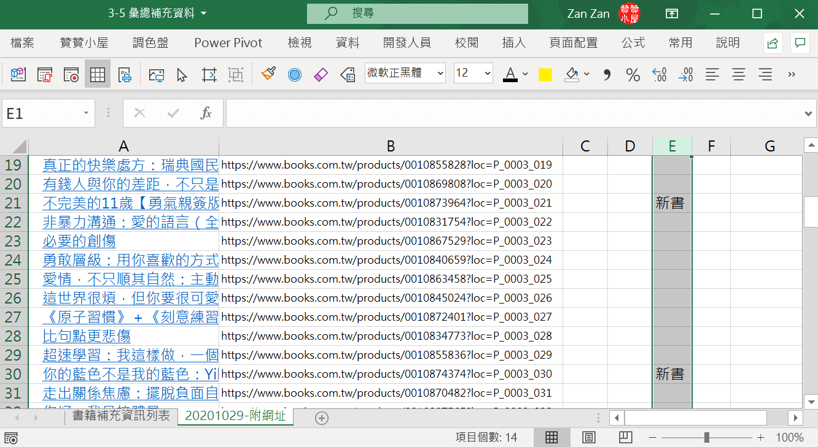Open link 真正的快樂處方 in row 19
818x447 pixels.
[x=130, y=165]
